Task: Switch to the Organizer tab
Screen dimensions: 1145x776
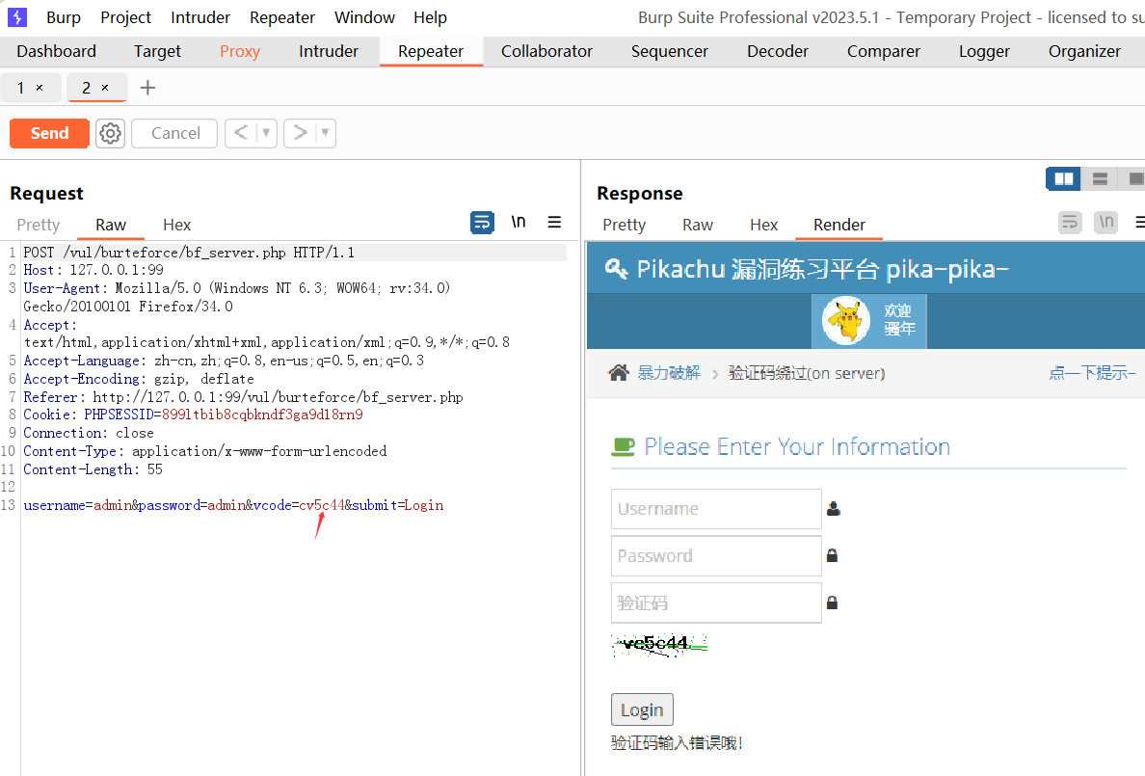Action: point(1084,51)
